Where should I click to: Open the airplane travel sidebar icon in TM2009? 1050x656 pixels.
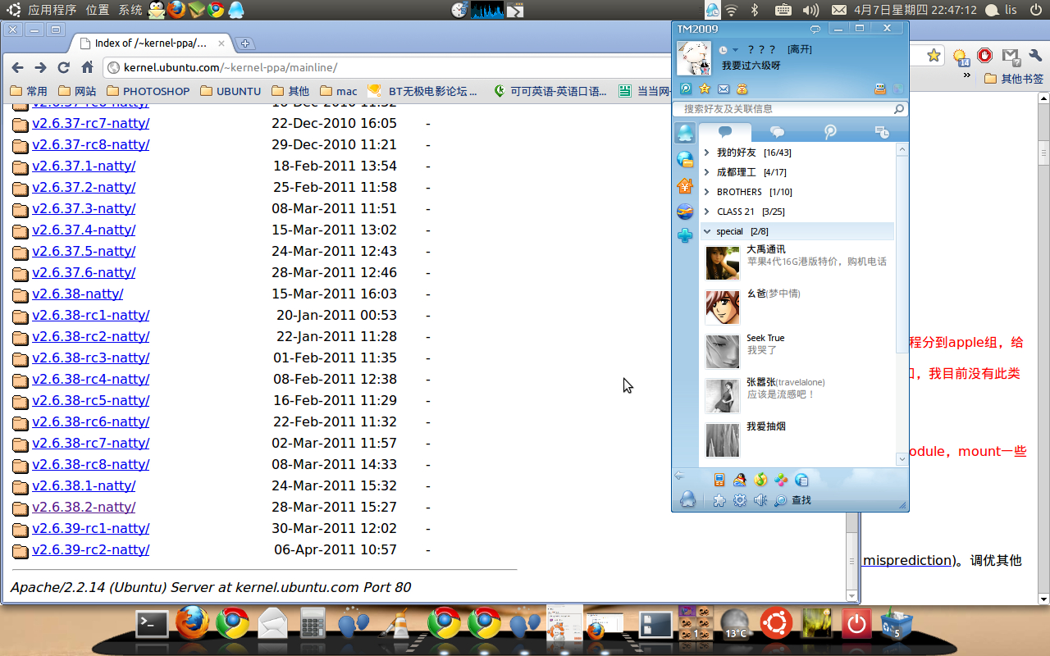pyautogui.click(x=685, y=212)
